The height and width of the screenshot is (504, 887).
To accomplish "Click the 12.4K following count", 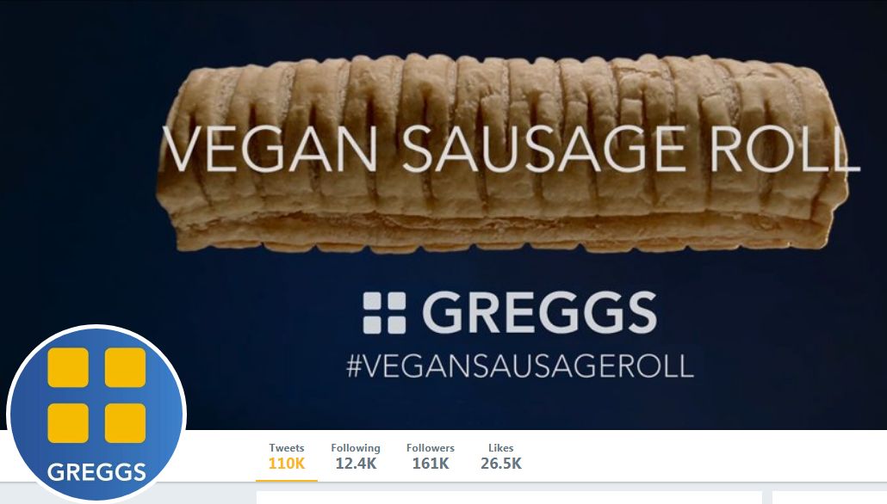I will [356, 464].
